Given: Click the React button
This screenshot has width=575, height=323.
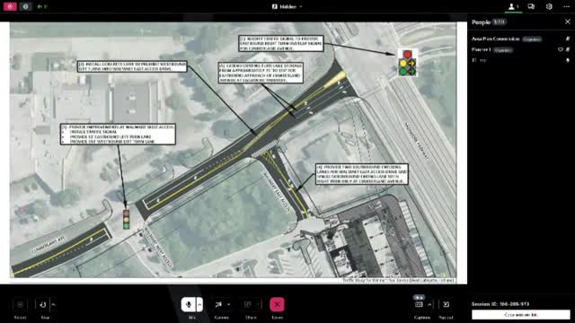Looking at the screenshot, I should tap(42, 305).
